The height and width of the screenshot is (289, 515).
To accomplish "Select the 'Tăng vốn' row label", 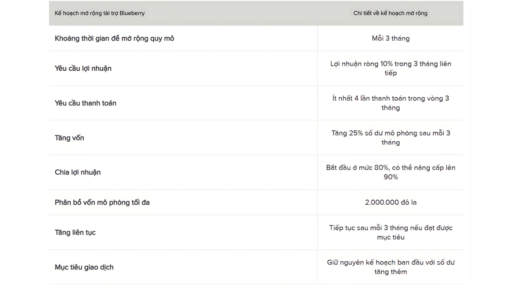I will (x=69, y=138).
